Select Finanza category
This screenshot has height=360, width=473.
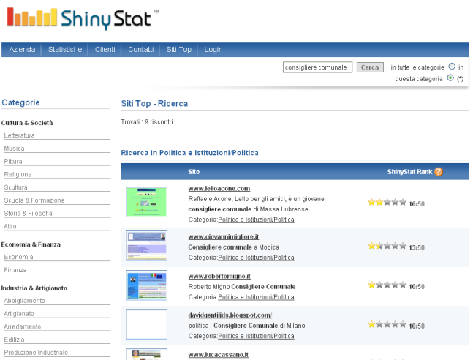(x=15, y=270)
